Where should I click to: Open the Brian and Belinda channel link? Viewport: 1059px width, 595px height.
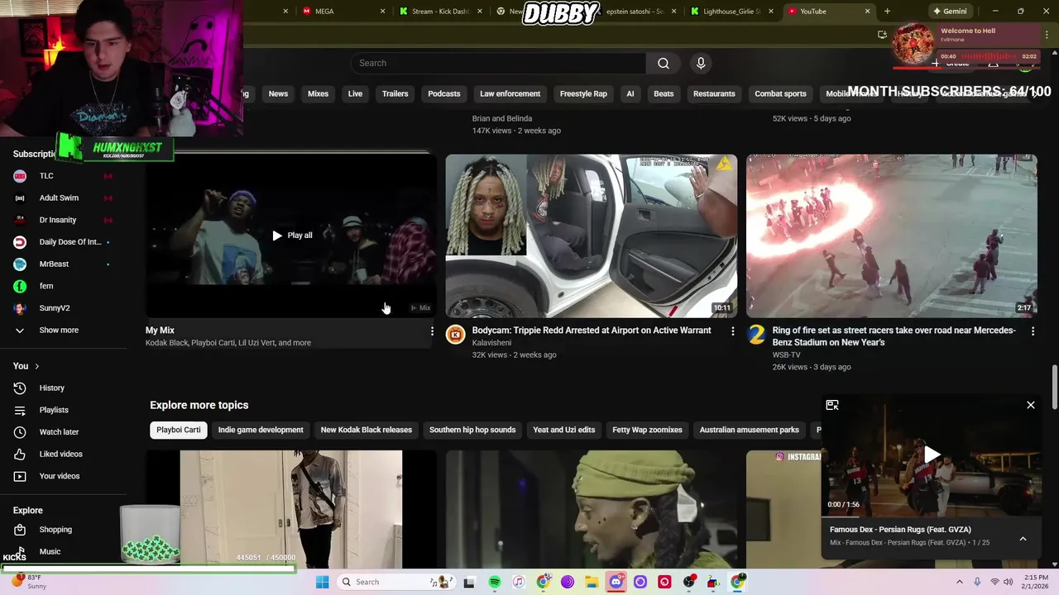click(502, 118)
